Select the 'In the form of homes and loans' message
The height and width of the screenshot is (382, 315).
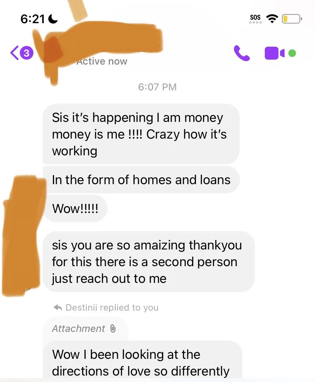141,180
